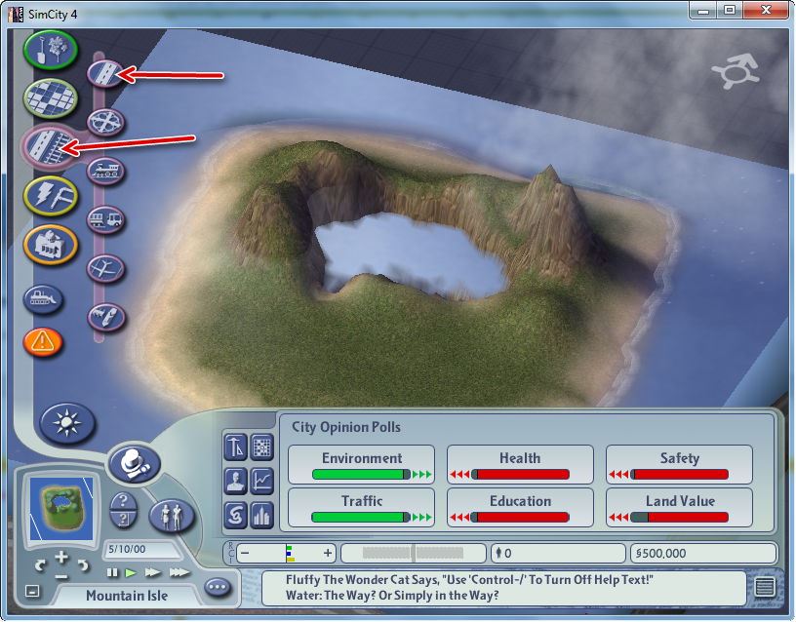
Task: Collapse the control panel with small minus box
Action: [32, 591]
